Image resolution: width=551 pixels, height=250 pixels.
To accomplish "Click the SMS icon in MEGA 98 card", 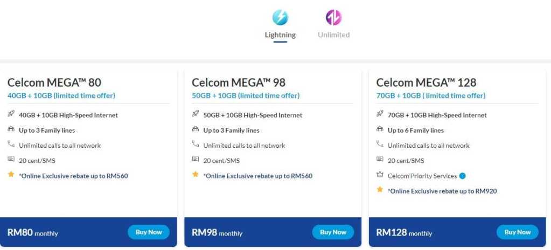I will click(196, 160).
